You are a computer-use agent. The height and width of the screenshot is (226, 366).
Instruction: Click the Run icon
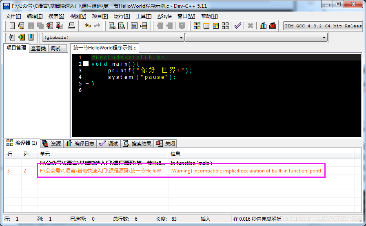coord(206,26)
